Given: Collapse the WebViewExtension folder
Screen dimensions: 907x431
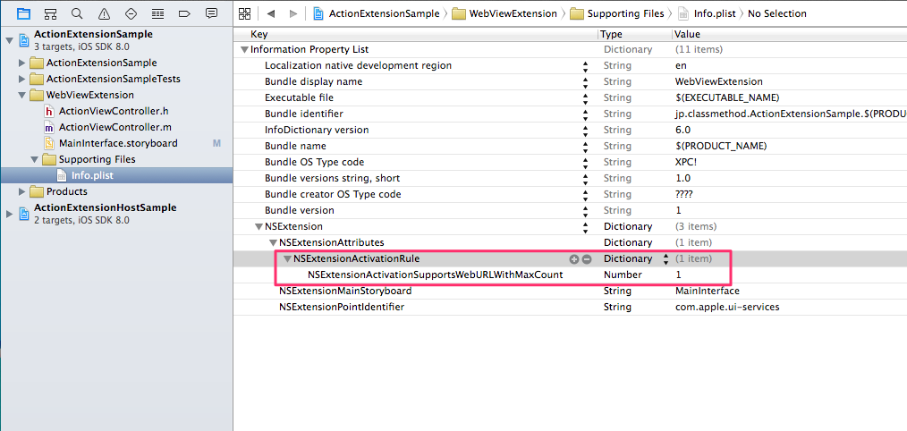Looking at the screenshot, I should tap(22, 95).
